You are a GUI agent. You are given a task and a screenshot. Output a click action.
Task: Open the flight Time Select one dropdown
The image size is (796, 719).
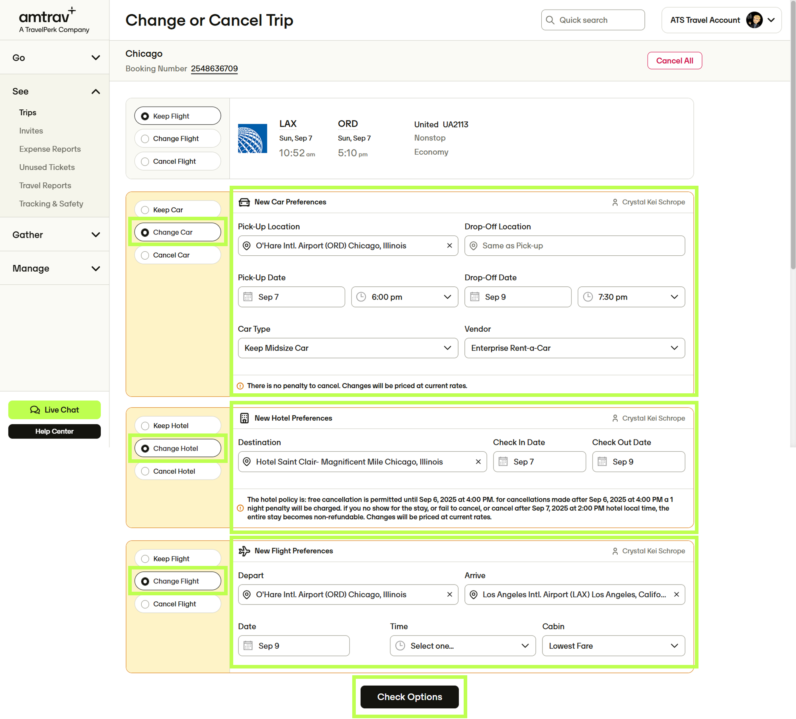click(x=463, y=645)
